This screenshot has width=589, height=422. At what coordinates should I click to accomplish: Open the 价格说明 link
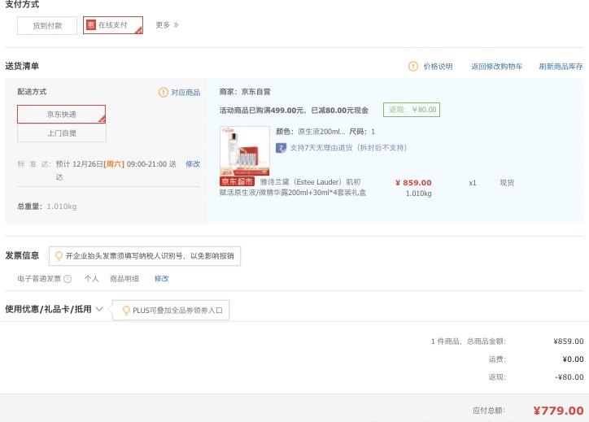coord(438,67)
